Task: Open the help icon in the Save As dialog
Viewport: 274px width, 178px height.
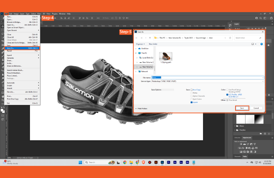Action: pyautogui.click(x=261, y=44)
